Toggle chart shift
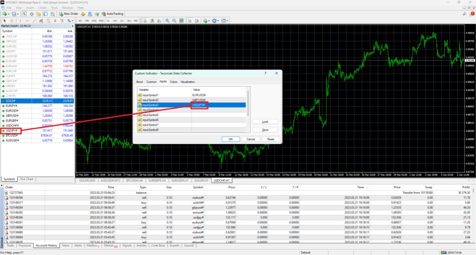This screenshot has width=476, height=255. click(197, 21)
